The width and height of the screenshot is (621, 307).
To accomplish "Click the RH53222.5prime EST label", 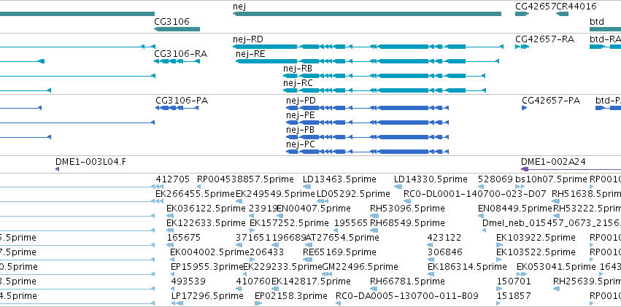I will coord(587,208).
